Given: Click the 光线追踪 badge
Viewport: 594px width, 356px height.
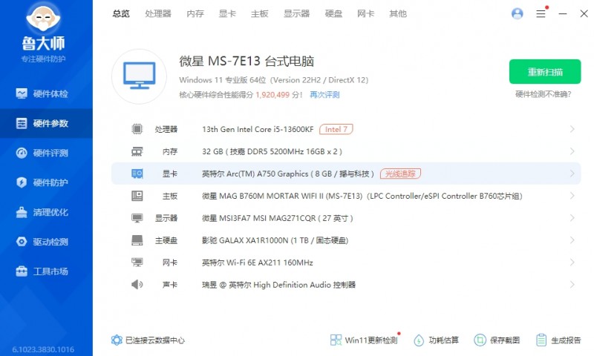Looking at the screenshot, I should coord(400,174).
